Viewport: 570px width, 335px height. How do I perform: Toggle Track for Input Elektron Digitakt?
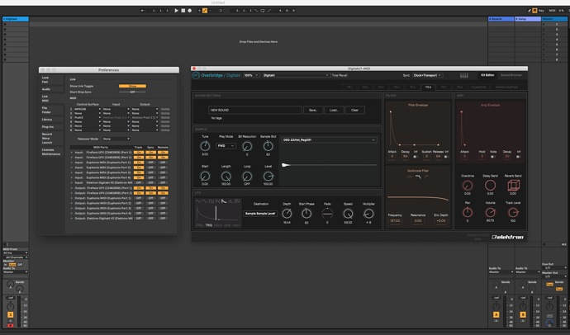139,182
